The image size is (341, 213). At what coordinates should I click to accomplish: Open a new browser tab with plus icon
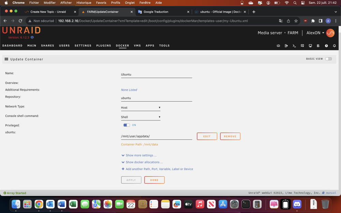(254, 12)
